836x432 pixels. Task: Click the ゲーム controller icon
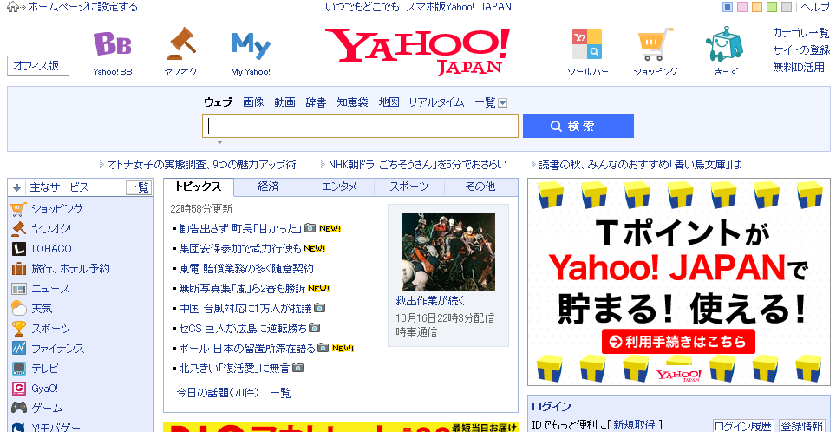click(19, 408)
